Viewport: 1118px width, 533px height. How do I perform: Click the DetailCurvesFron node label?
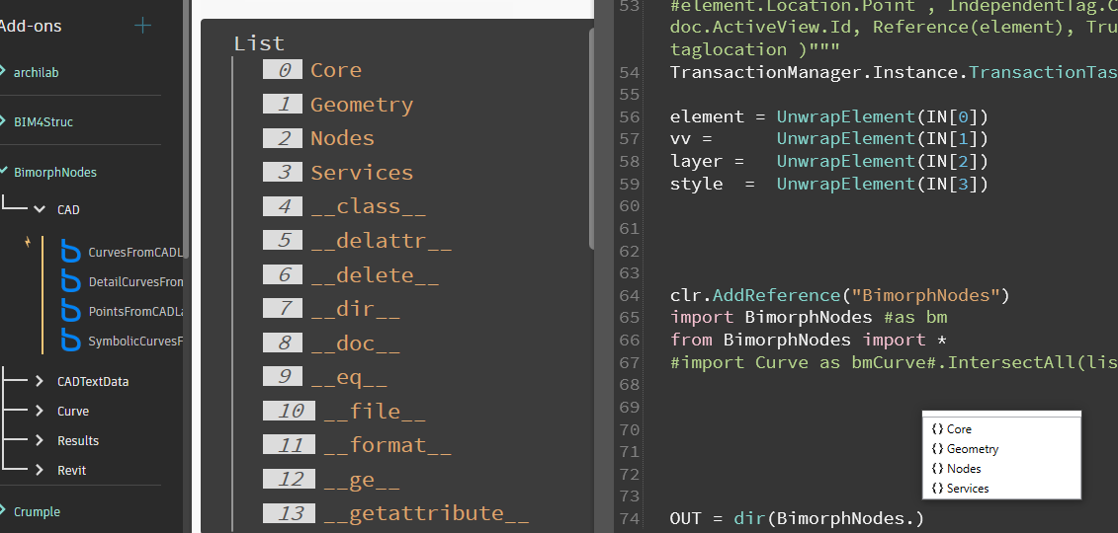point(135,282)
